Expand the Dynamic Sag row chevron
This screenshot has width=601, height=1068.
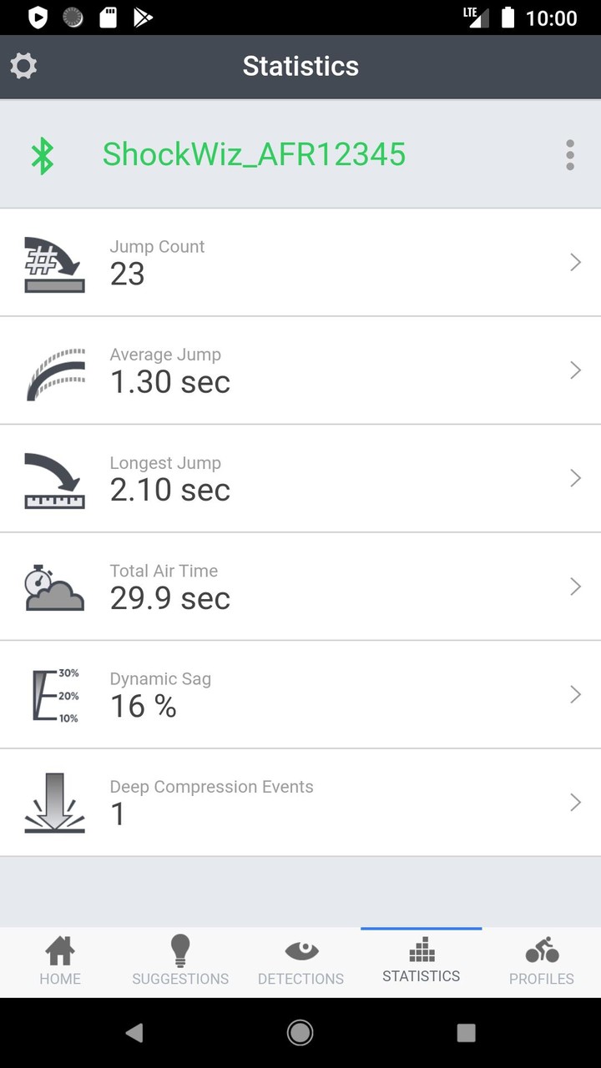click(575, 694)
